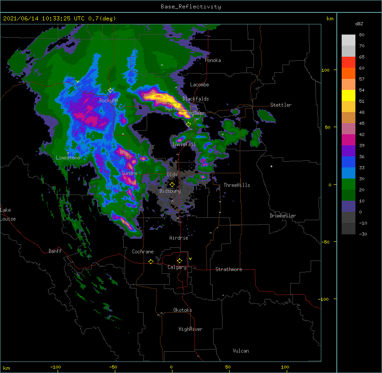The height and width of the screenshot is (373, 382).
Task: Click the Olds label
Action: pos(172,175)
